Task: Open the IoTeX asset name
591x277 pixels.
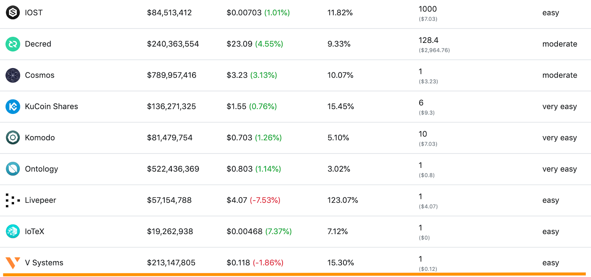Action: click(x=34, y=232)
